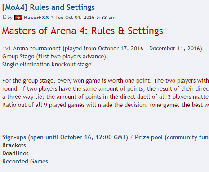The width and height of the screenshot is (209, 172).
Task: Click the Sign-ups link
Action: [65, 137]
